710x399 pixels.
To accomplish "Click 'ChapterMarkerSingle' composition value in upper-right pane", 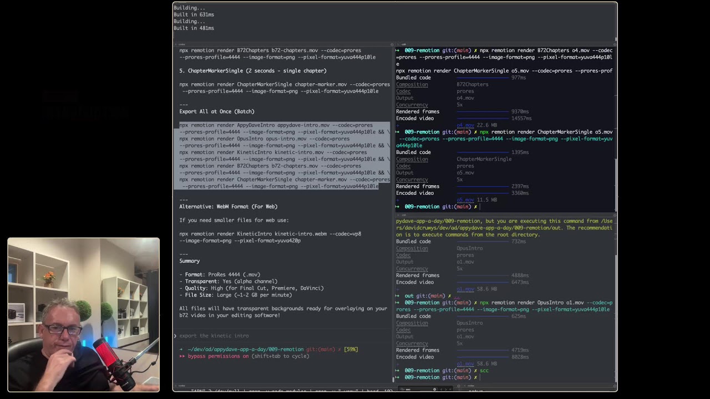I will [484, 160].
